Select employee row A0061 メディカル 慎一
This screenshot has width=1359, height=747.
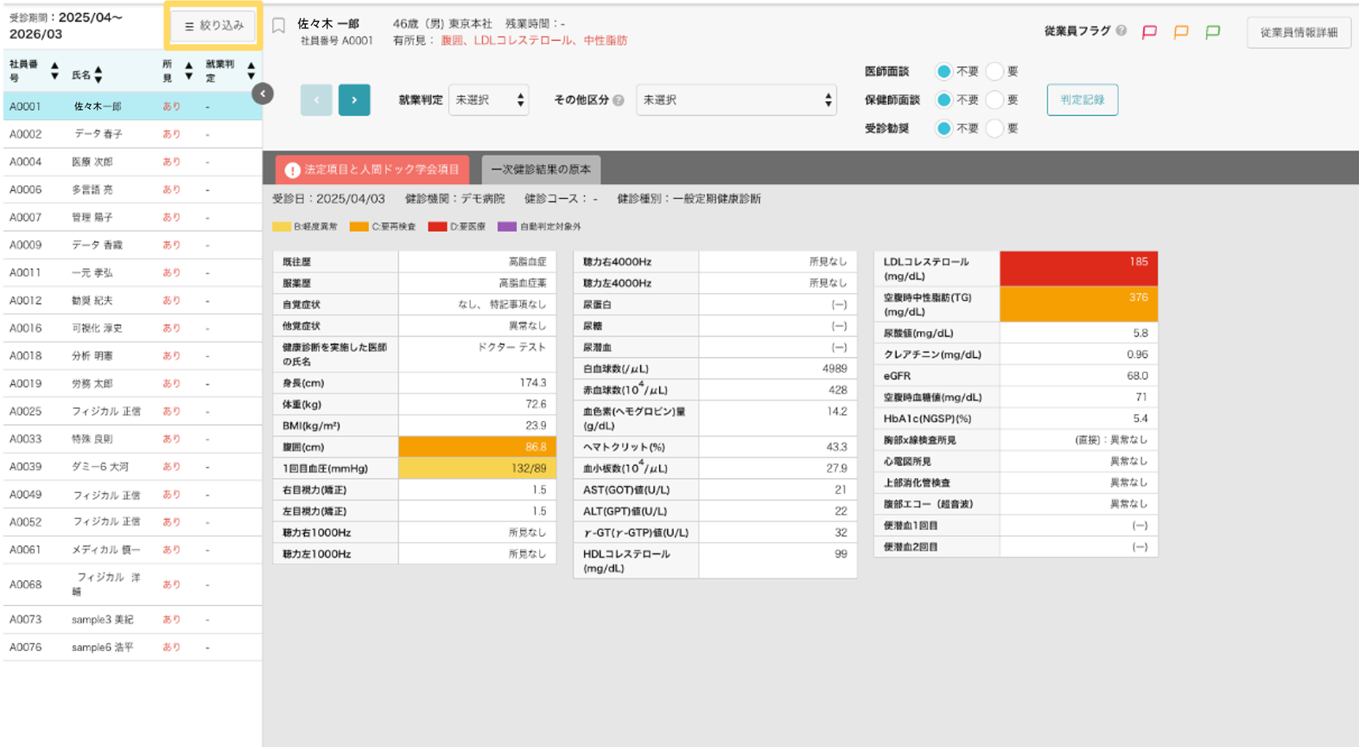point(132,549)
